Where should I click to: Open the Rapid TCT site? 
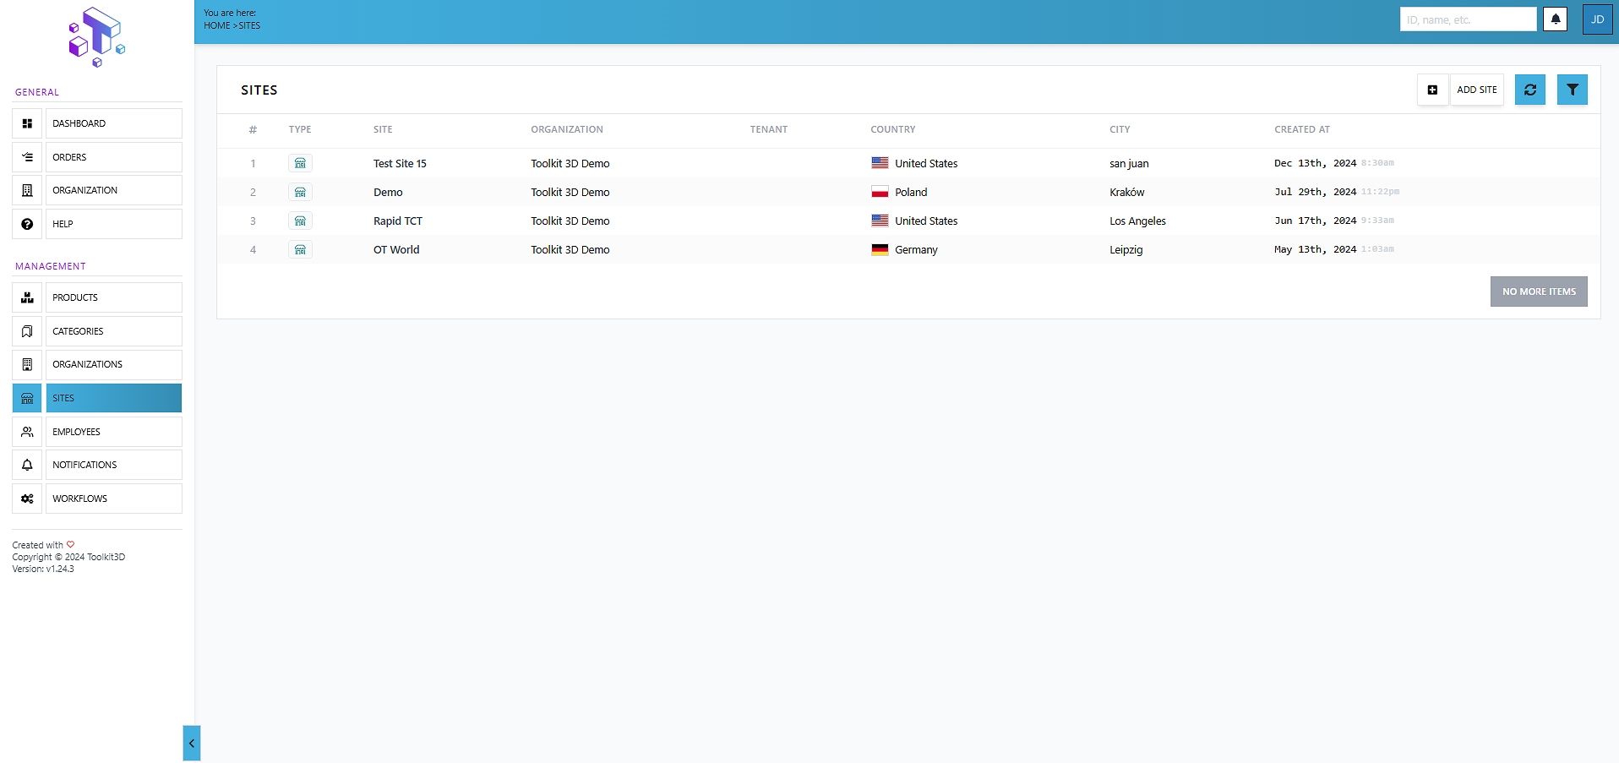click(398, 221)
